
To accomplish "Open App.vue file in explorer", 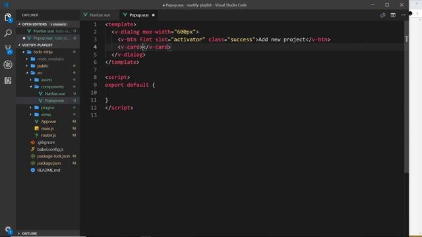I will tap(48, 121).
